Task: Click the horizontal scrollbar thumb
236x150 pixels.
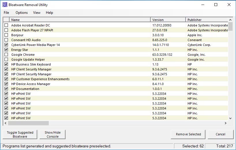Action: pyautogui.click(x=28, y=123)
